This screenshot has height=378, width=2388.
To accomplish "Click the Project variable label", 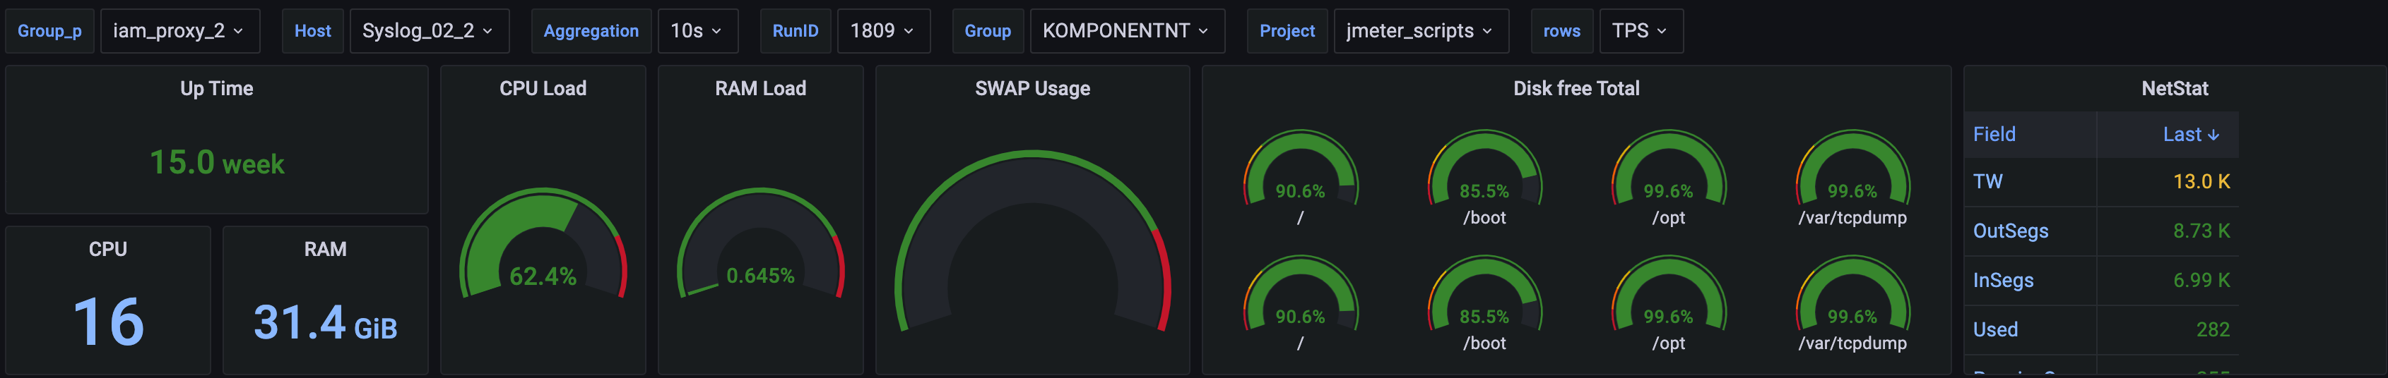I will point(1287,30).
